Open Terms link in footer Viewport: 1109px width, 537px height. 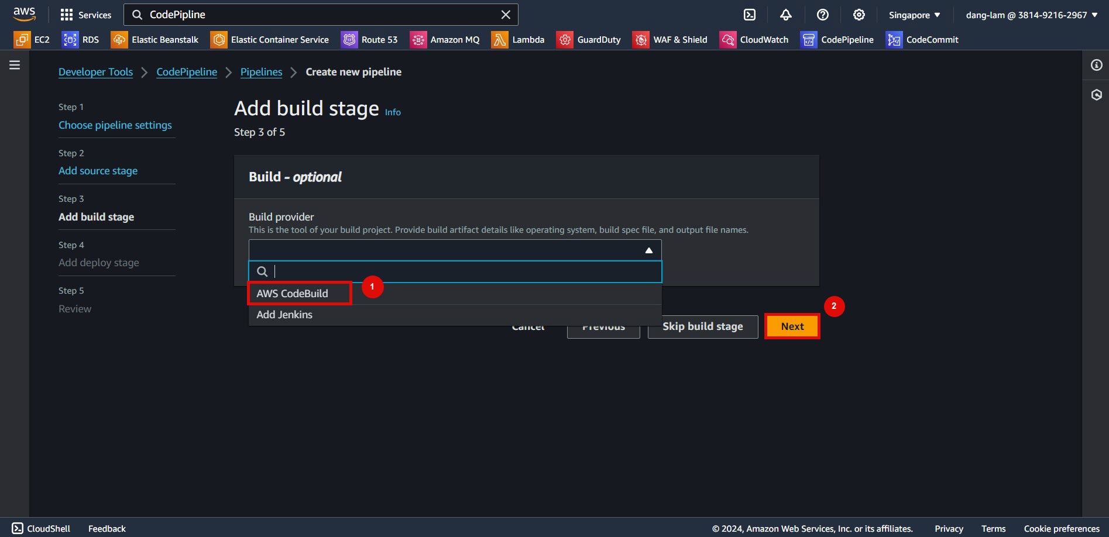[x=993, y=528]
